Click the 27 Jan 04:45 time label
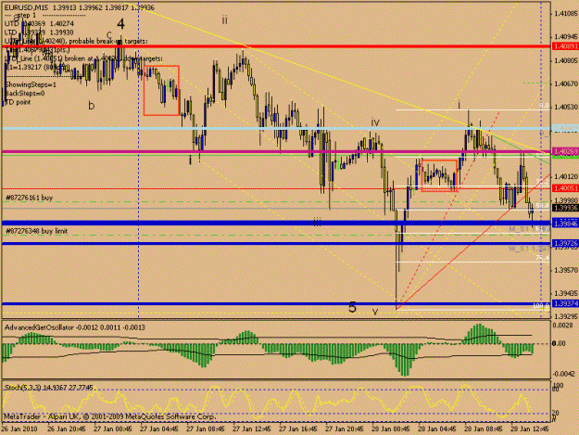This screenshot has width=579, height=435. coord(159,429)
